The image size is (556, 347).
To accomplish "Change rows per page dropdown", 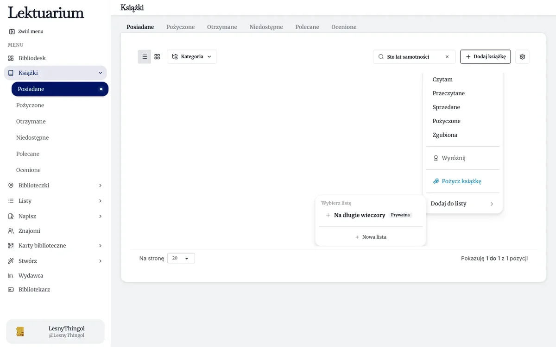I will pyautogui.click(x=181, y=258).
